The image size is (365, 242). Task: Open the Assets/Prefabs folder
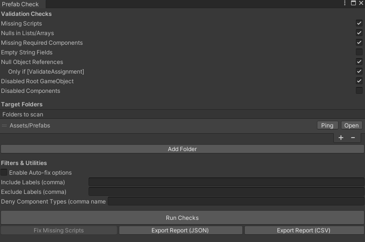pos(352,125)
